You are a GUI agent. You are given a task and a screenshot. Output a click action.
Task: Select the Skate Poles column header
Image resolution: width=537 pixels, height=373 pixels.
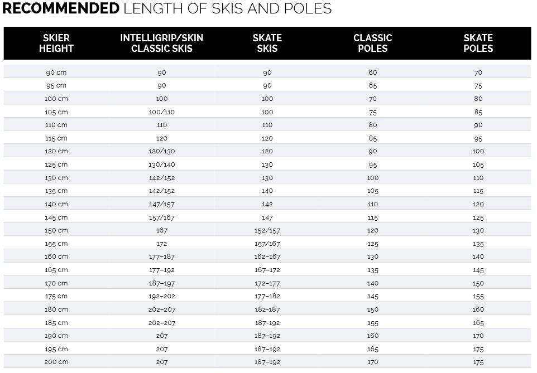[478, 43]
